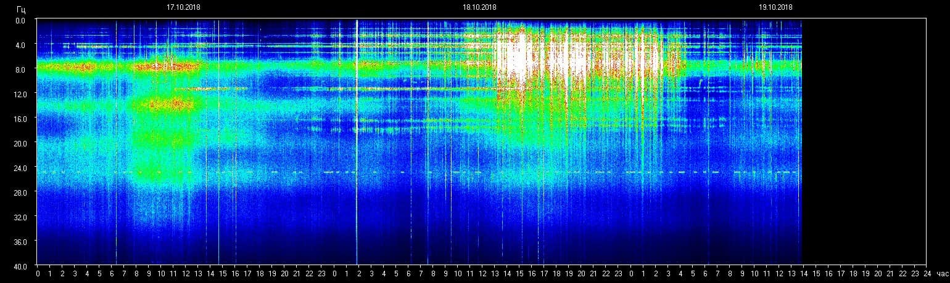Click the 28.0 frequency axis label
This screenshot has height=283, width=950.
click(21, 192)
